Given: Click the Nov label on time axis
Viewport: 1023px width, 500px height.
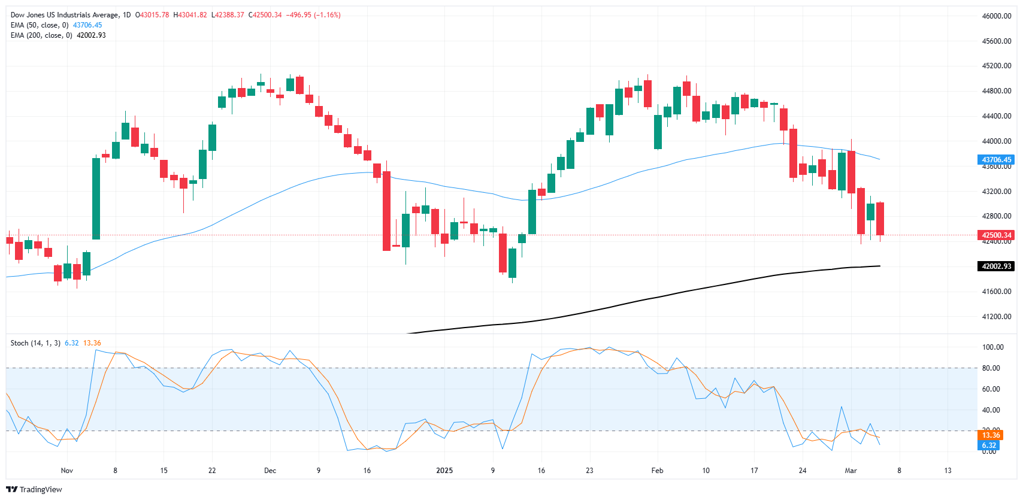Looking at the screenshot, I should coord(67,471).
